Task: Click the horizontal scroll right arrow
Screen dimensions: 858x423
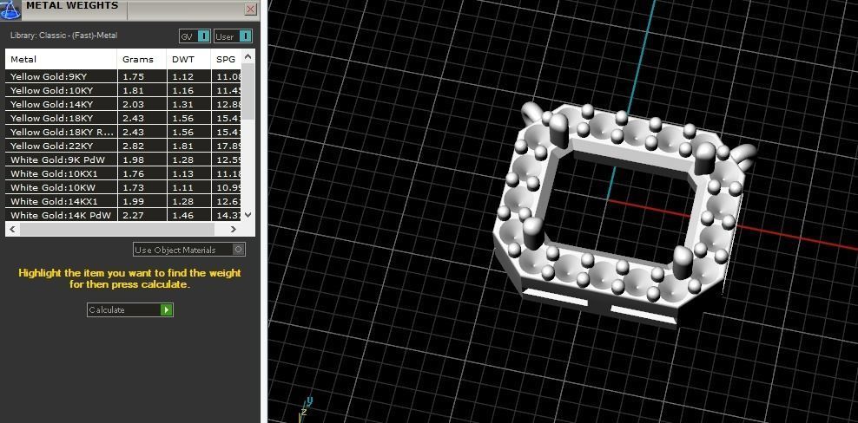Action: click(234, 229)
